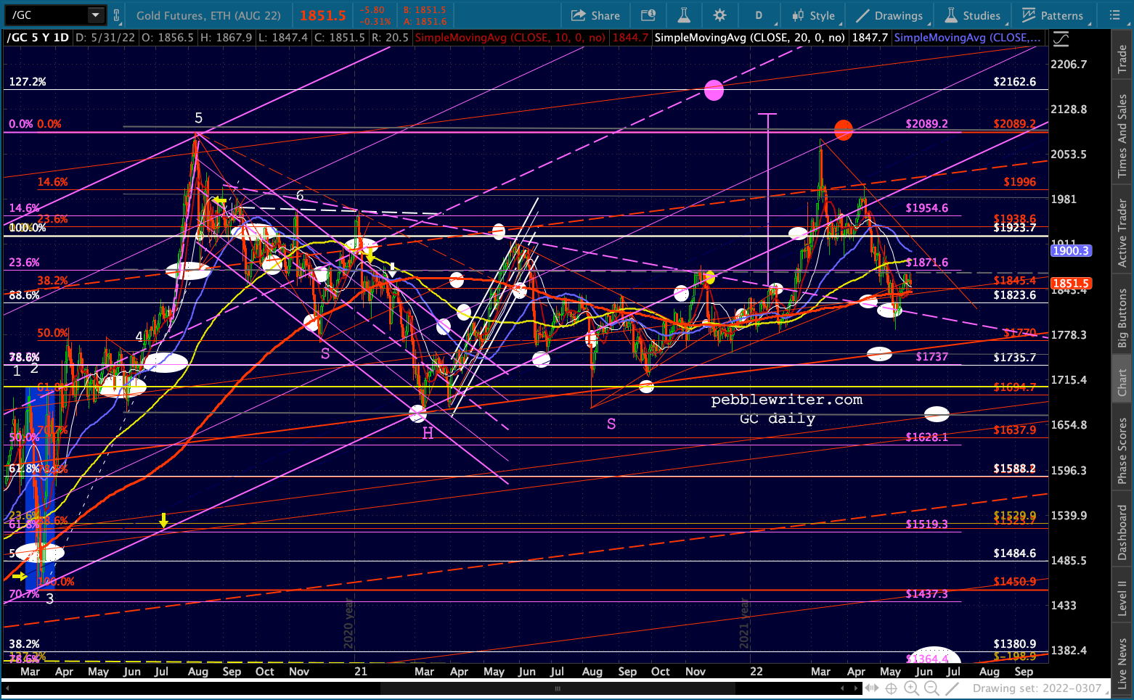Click the SimpleMovingAvg (CLOSE, 10, 0, no) study label
This screenshot has height=700, width=1134.
tap(510, 38)
